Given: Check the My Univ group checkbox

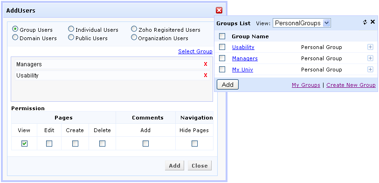Looking at the screenshot, I should [x=222, y=69].
